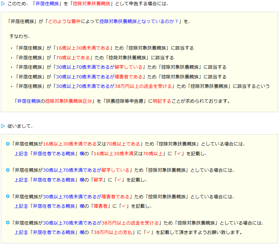
Task: Click the text このため、「非居住親族」を「控除対象扶養親族」として申告する場合には
Action: click(88, 4)
